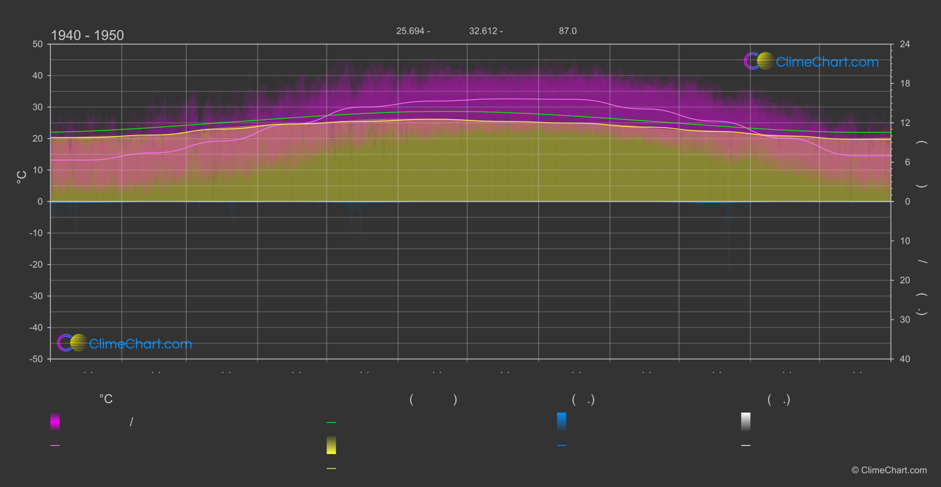Toggle the blue gradient legend swatch
Viewport: 941px width, 487px height.
562,421
